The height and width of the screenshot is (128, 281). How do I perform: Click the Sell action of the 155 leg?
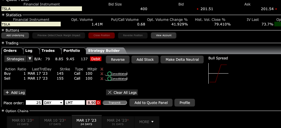coord(7,78)
